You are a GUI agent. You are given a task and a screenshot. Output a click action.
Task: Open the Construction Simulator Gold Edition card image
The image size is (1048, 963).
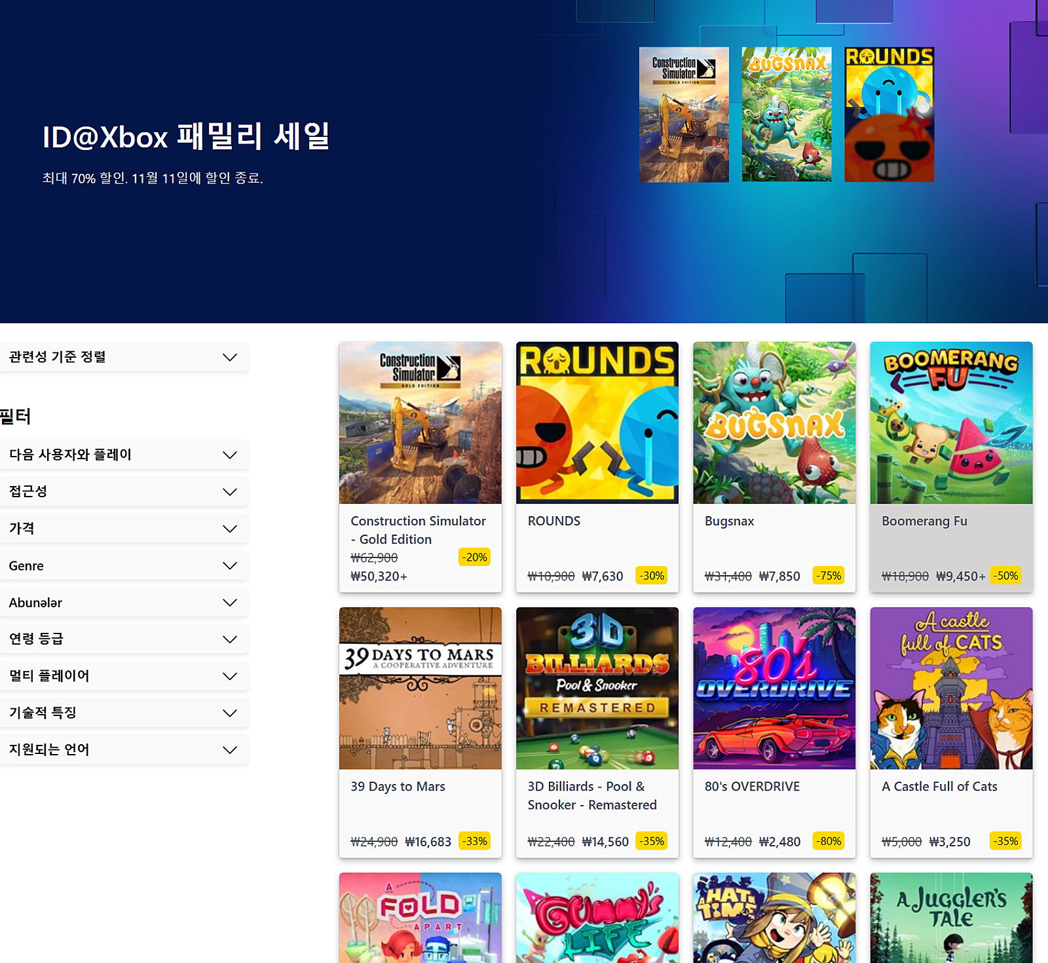[421, 423]
